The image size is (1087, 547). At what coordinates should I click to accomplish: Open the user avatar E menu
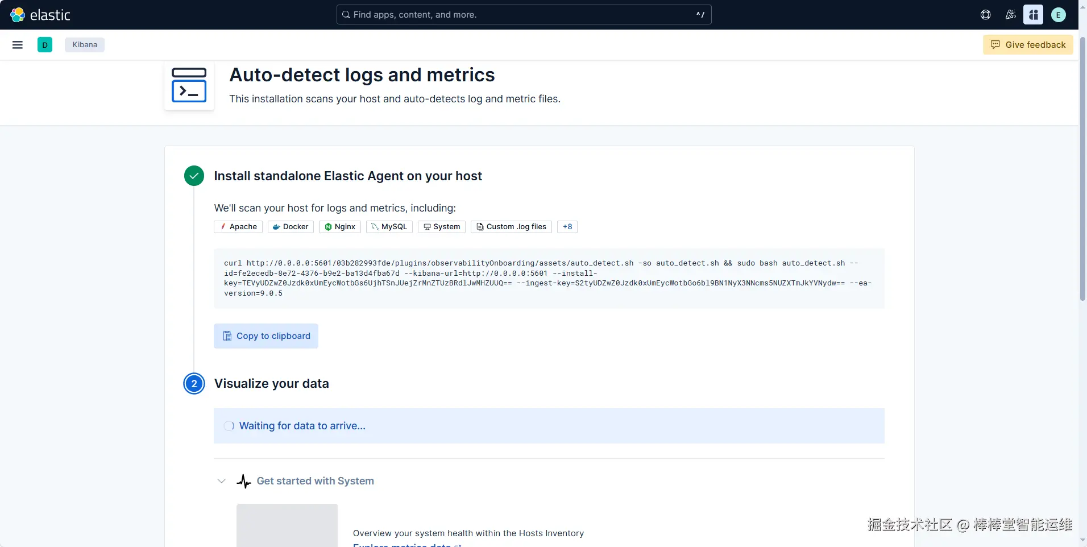point(1058,15)
